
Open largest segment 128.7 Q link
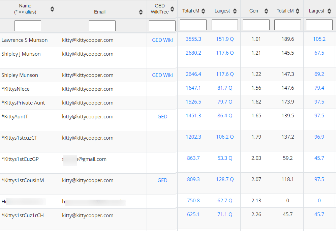(225, 179)
